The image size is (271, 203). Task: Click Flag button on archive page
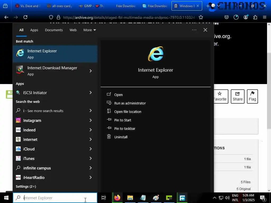(252, 96)
